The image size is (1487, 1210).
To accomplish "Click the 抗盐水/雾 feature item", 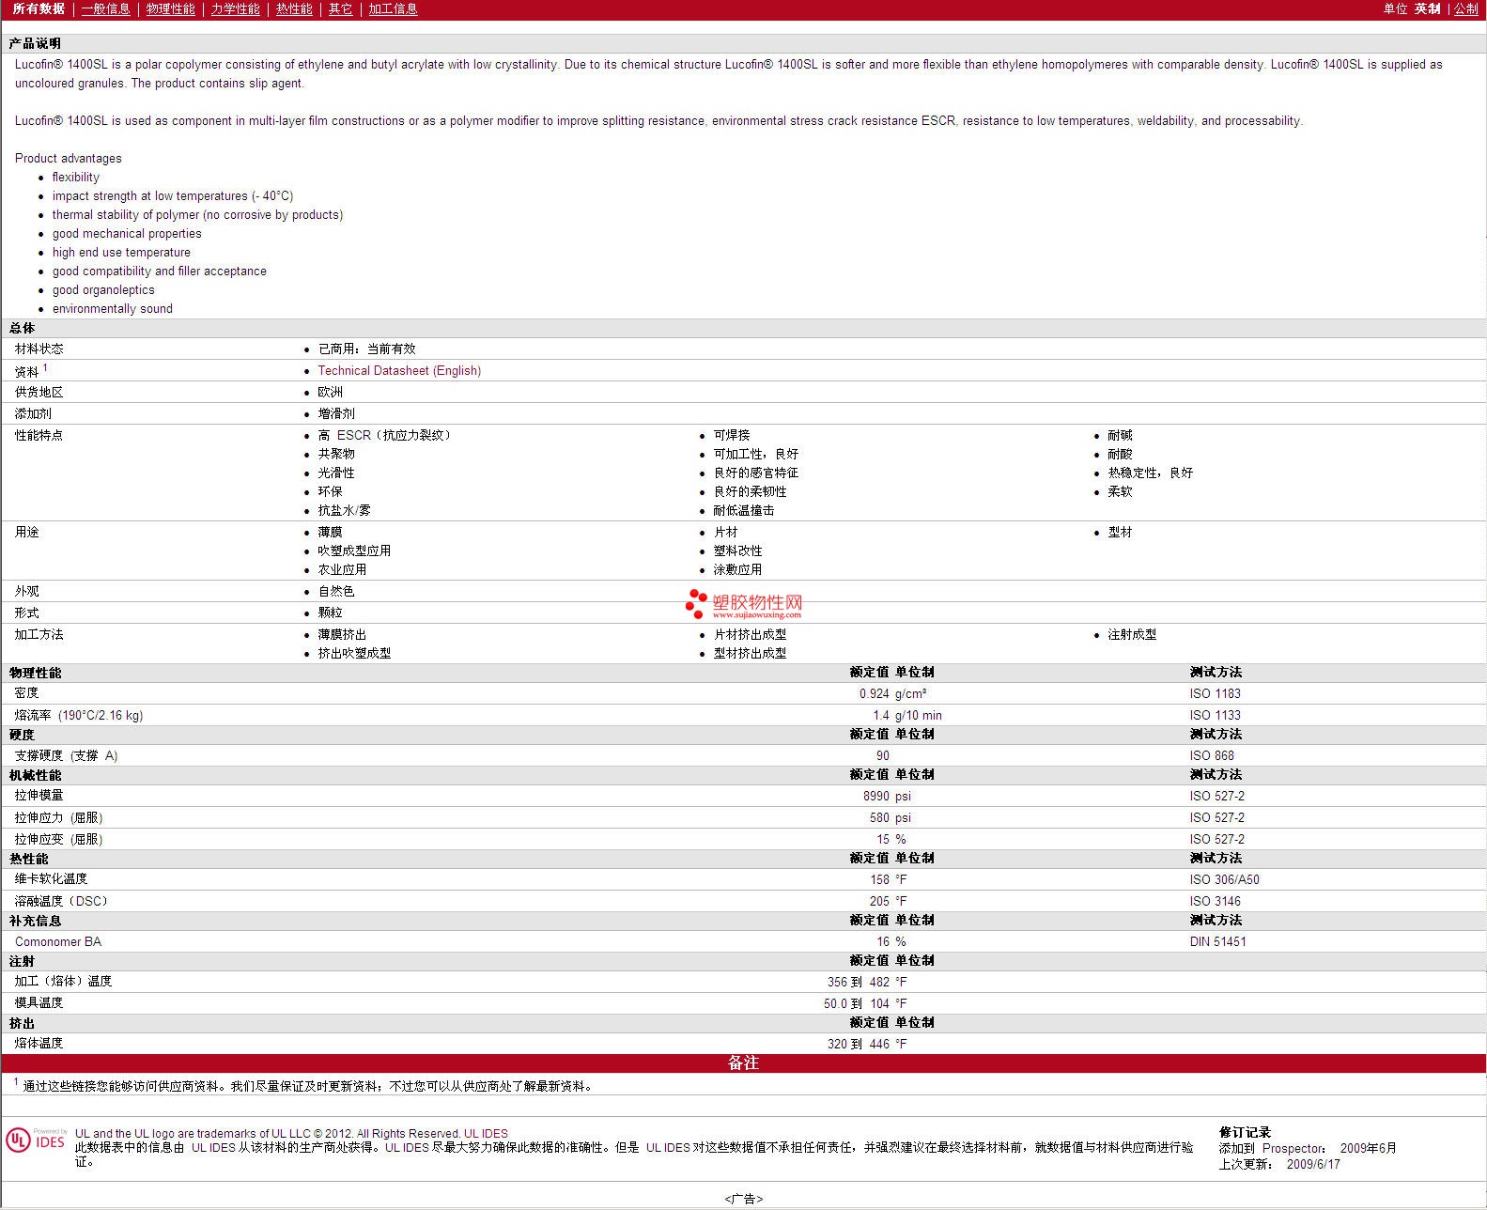I will tap(344, 510).
